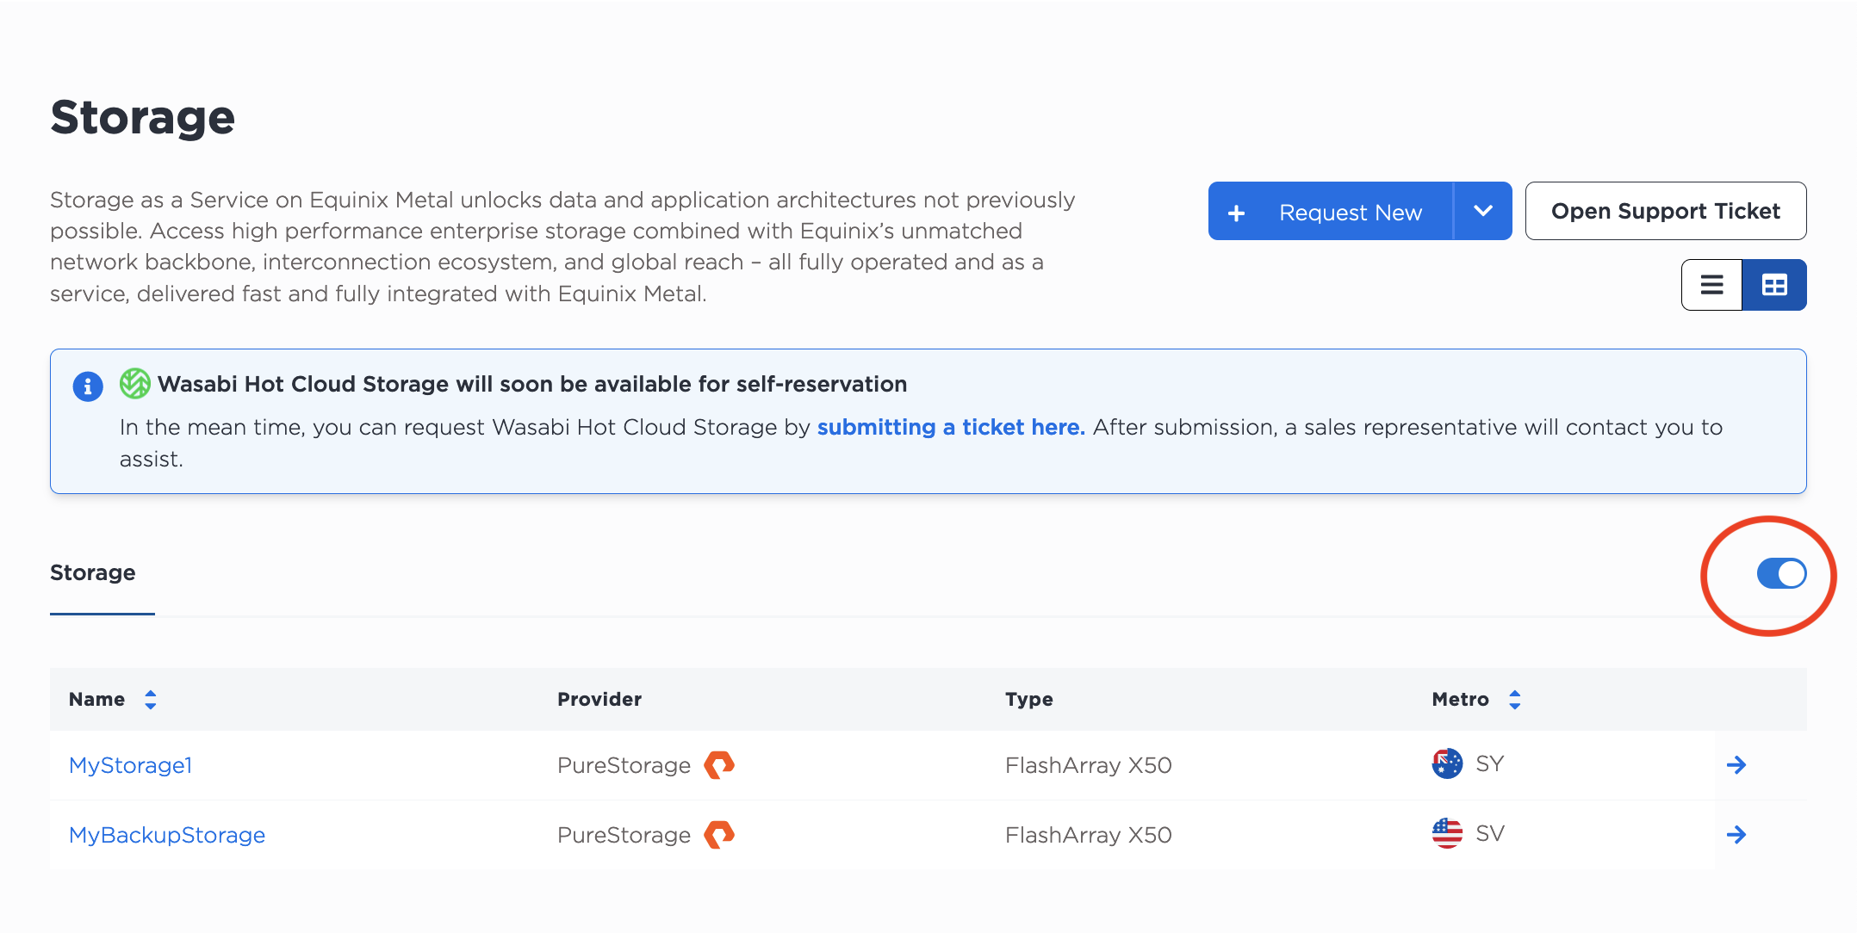Open MyBackupStorage details with the arrow icon
The height and width of the screenshot is (933, 1857).
coord(1736,835)
